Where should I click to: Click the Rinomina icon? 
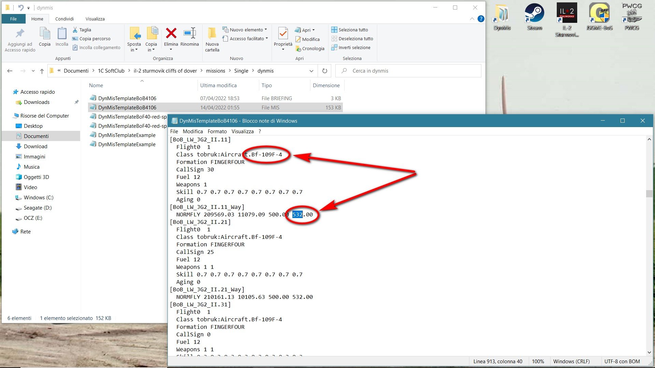click(190, 33)
